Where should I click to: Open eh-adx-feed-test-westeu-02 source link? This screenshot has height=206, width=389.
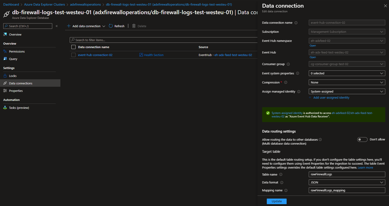click(x=233, y=55)
